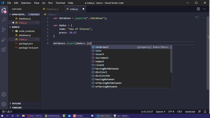This screenshot has width=210, height=118.
Task: Open the Edit menu
Action: click(x=16, y=3)
